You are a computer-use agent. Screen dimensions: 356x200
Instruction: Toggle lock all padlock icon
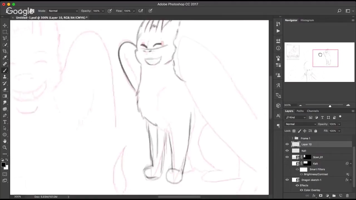click(x=315, y=131)
